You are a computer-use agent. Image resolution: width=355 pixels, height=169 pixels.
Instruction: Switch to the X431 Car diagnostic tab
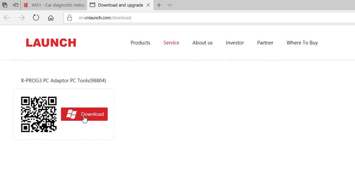[54, 5]
